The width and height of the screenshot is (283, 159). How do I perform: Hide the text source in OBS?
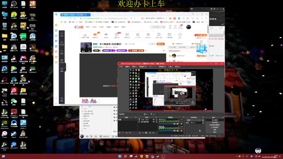pyautogui.click(x=154, y=120)
